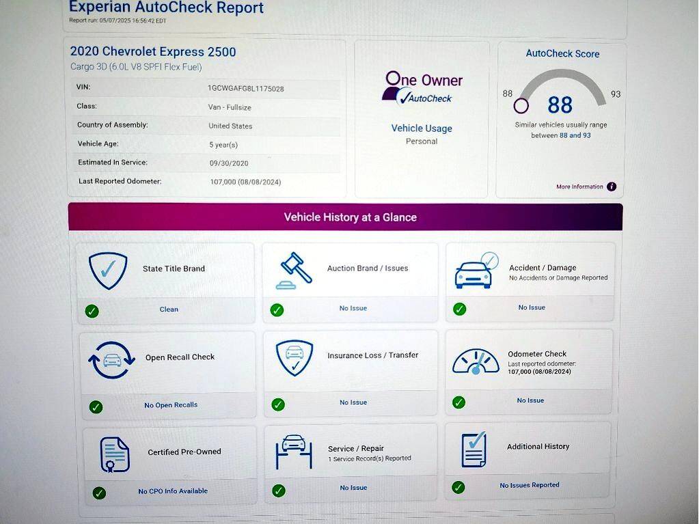Open the No CPO Info Available link
Screen dimensions: 699x524
tap(173, 491)
